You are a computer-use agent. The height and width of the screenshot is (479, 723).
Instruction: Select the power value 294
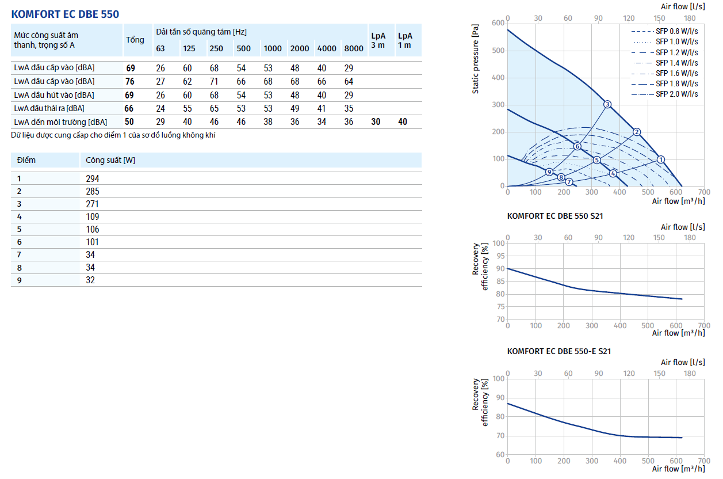(93, 179)
